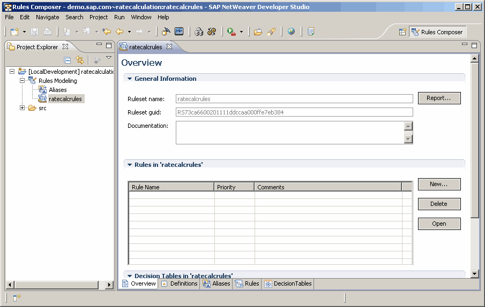
Task: Open the Window menu
Action: pos(141,17)
